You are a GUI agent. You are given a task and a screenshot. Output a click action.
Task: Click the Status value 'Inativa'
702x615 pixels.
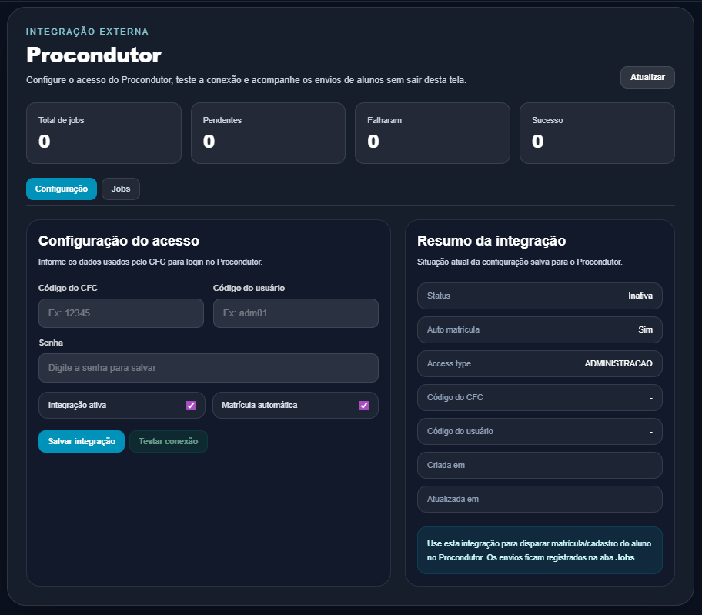coord(640,296)
